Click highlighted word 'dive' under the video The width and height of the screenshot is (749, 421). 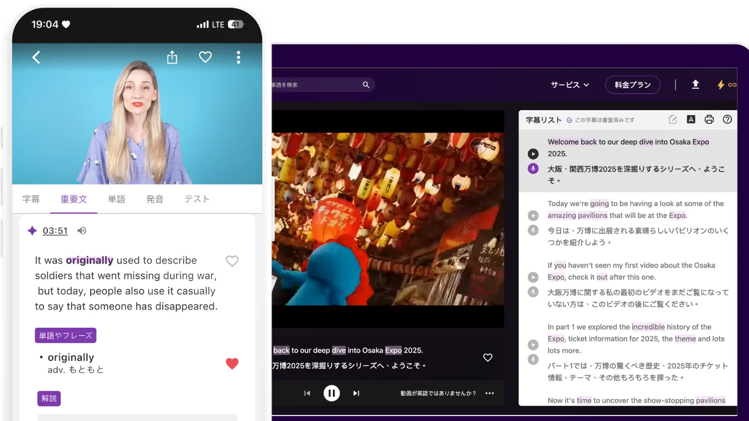point(339,350)
